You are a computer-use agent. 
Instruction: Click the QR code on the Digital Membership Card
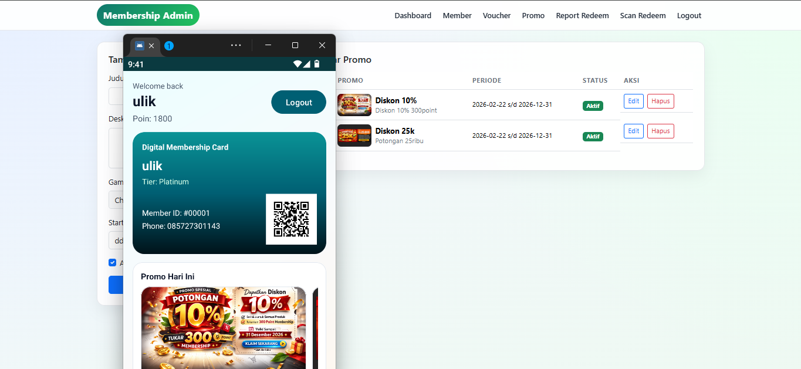[292, 219]
